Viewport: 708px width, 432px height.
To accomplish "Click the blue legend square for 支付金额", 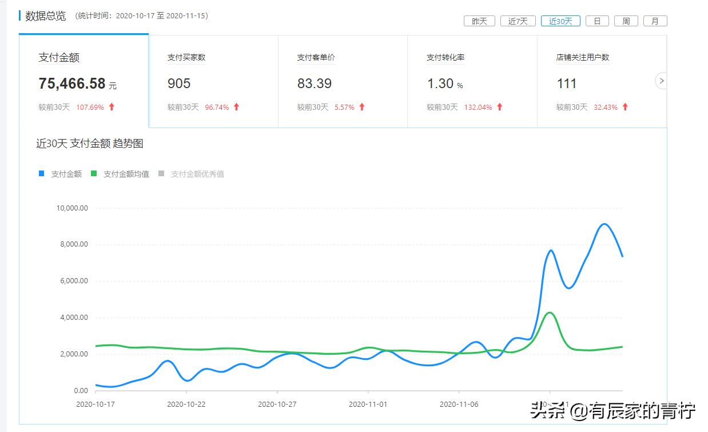I will (x=40, y=173).
